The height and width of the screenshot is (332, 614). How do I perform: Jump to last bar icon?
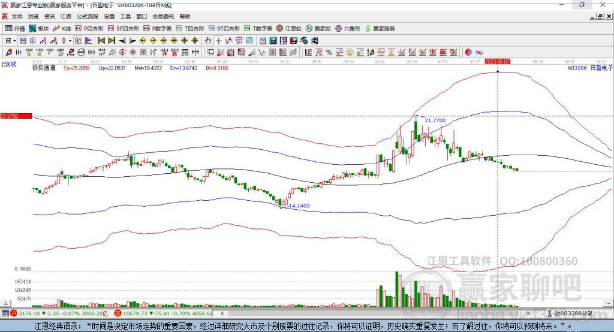point(112,41)
